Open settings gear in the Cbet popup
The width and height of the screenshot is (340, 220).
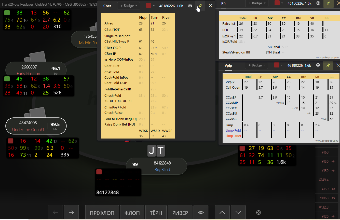point(190,6)
